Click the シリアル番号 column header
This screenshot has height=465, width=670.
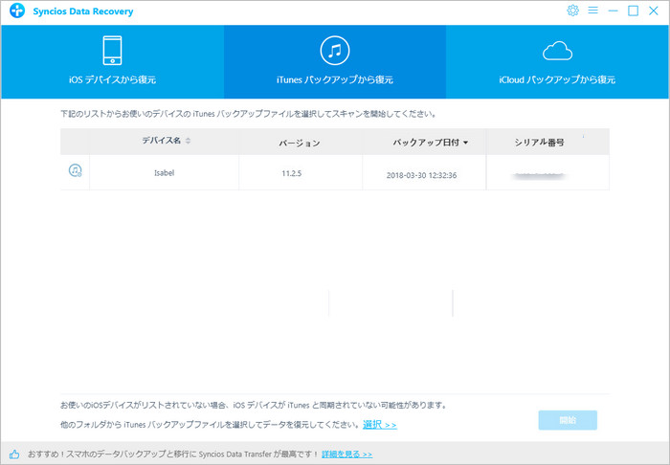pos(547,142)
